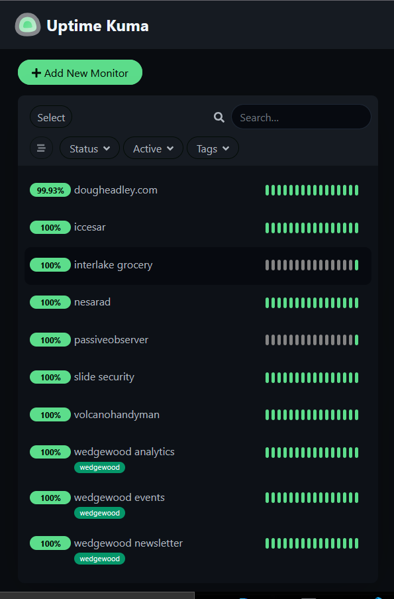Click the slide security heartbeat bar
Screen dimensions: 394x599
tap(312, 378)
